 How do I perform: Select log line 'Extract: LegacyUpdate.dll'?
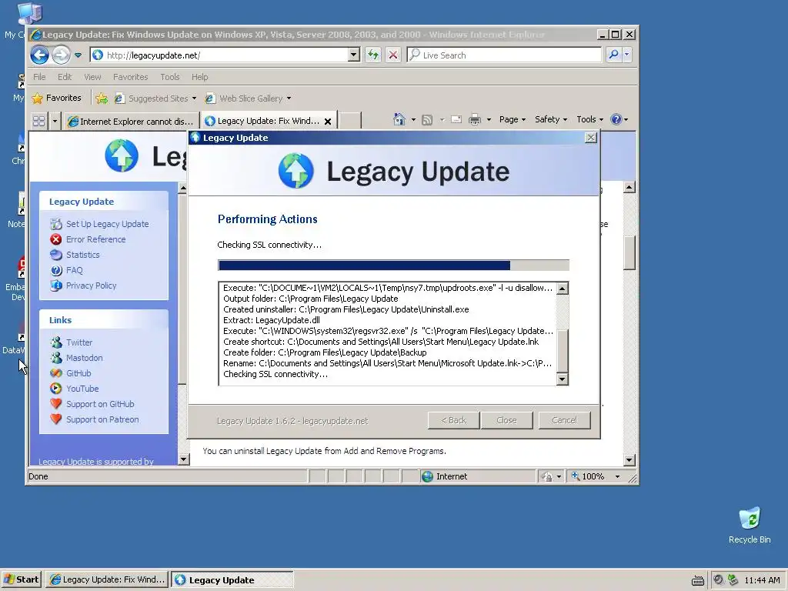point(272,320)
